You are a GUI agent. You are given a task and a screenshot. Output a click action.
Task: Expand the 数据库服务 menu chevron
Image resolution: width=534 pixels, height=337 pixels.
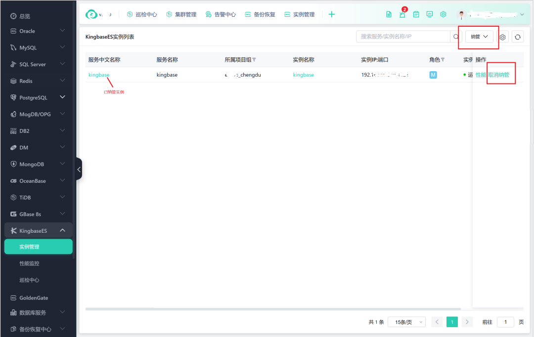(63, 312)
